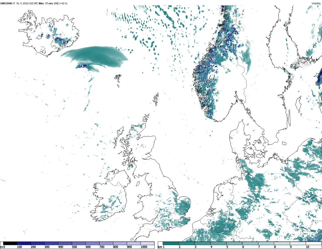Click the '74' value south of Iceland

tap(82, 66)
